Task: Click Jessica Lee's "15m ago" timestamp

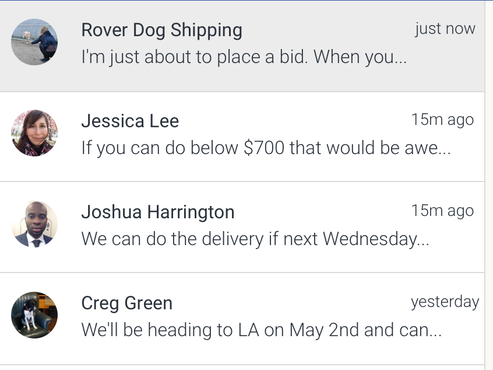Action: (x=442, y=120)
